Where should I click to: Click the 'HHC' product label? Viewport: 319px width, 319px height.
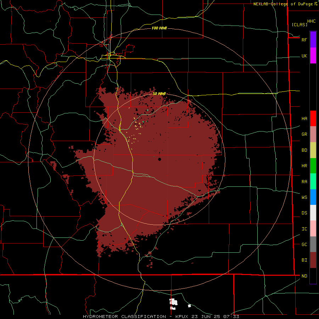tap(311, 21)
